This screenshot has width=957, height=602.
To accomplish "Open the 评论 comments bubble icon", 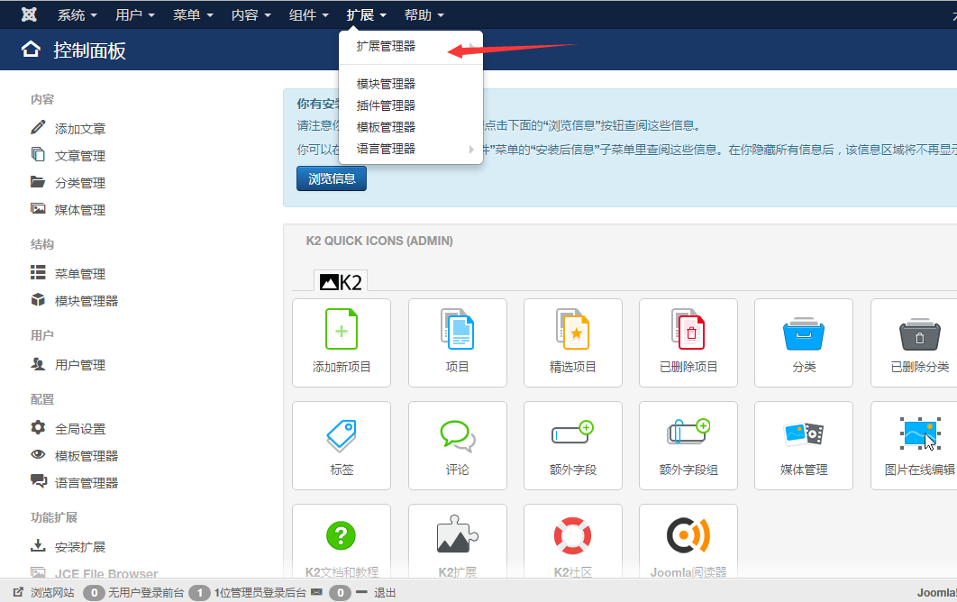I will coord(457,444).
